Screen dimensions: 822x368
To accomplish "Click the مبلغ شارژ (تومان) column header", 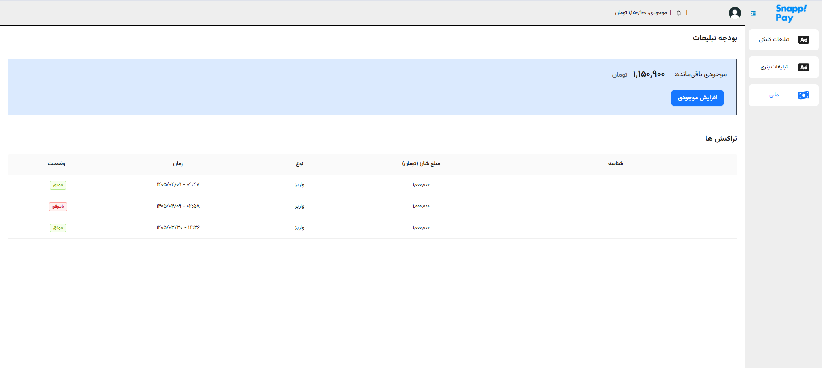I will (x=421, y=164).
